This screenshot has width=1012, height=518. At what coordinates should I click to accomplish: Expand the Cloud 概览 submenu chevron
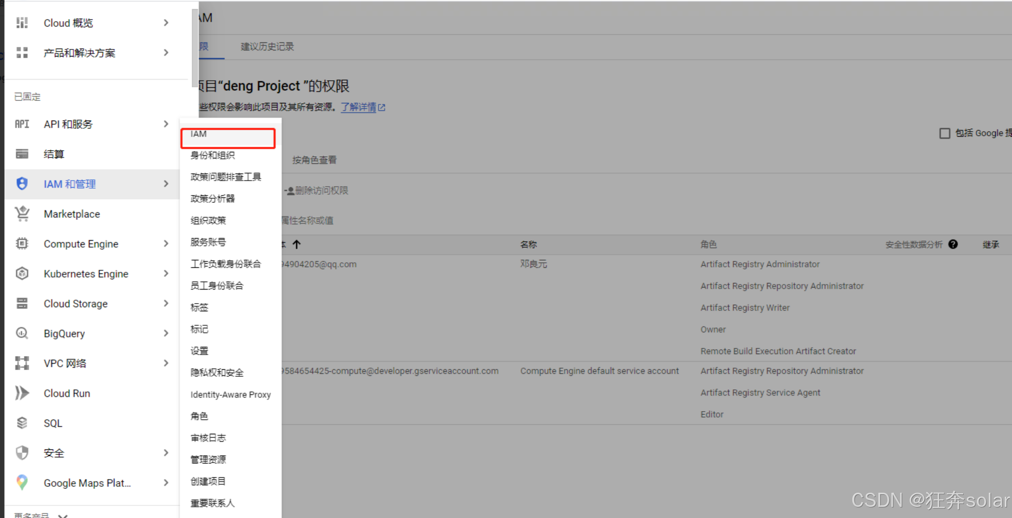click(x=166, y=23)
